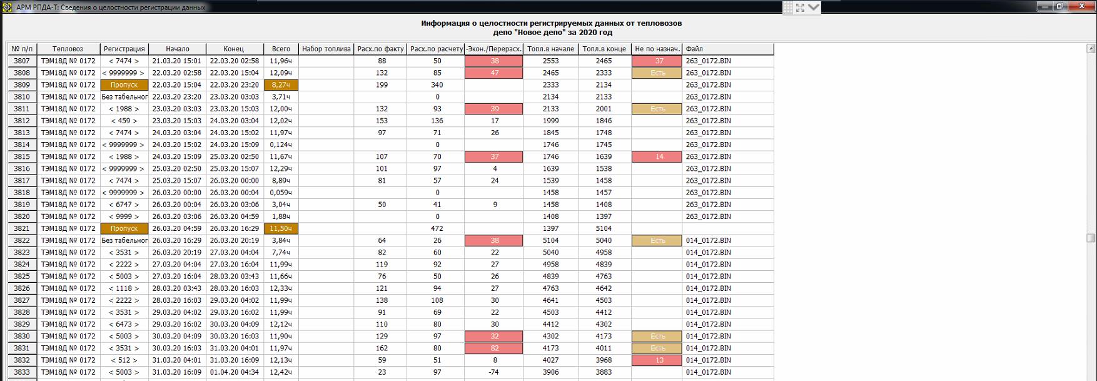The width and height of the screenshot is (1097, 381).
Task: Sort by the Тепловоз column header
Action: click(68, 49)
